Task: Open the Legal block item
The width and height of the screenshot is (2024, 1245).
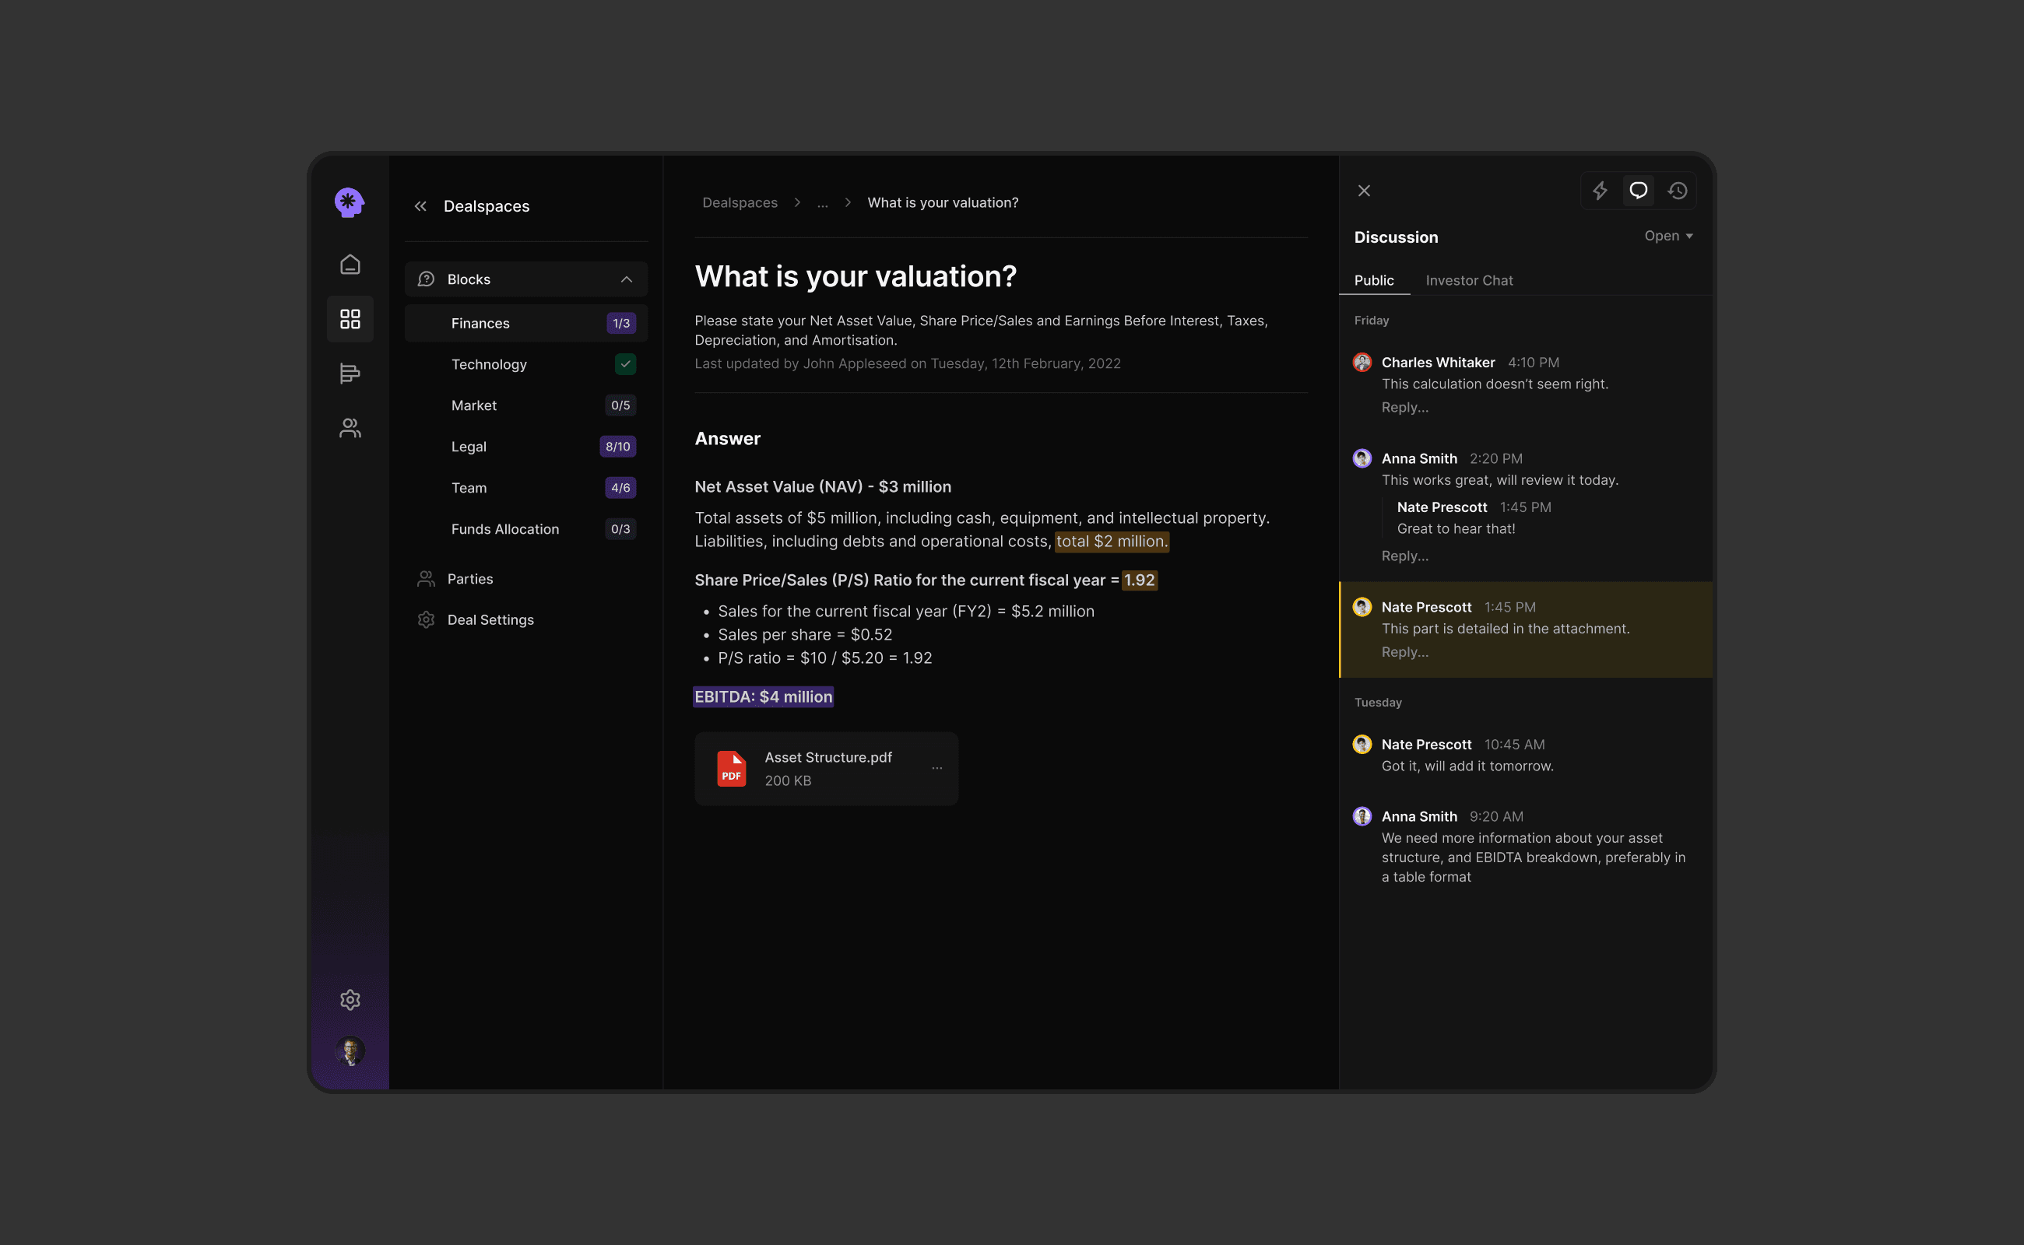Action: (469, 447)
